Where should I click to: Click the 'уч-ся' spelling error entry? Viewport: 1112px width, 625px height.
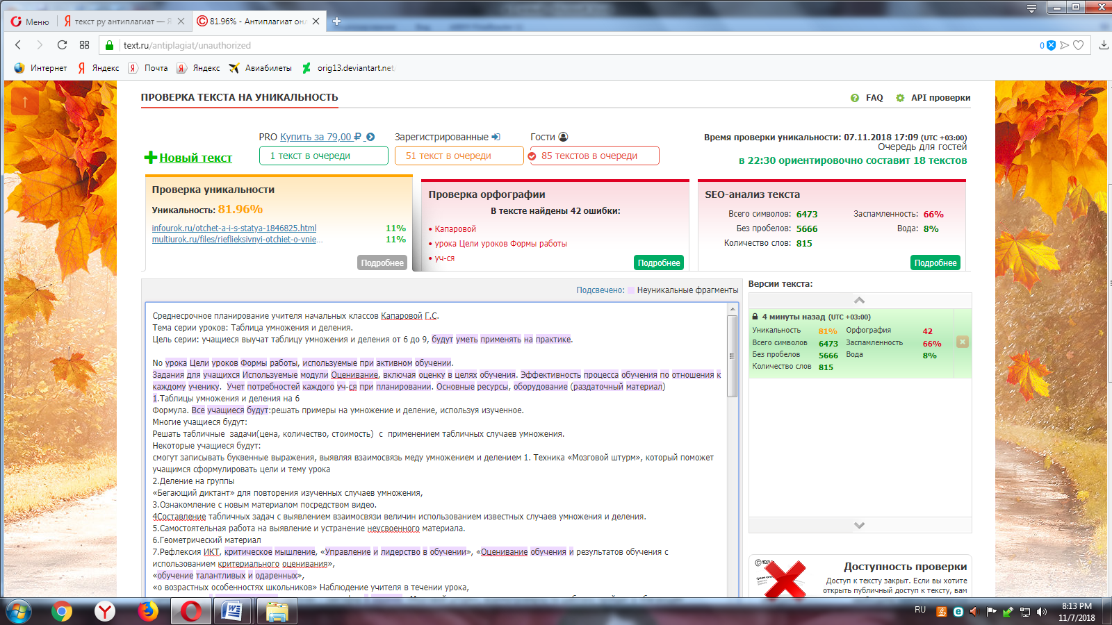click(445, 258)
